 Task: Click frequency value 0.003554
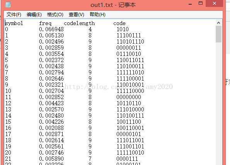click(51, 54)
